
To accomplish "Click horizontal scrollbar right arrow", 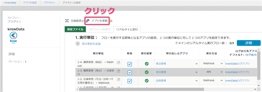I will pos(255,89).
